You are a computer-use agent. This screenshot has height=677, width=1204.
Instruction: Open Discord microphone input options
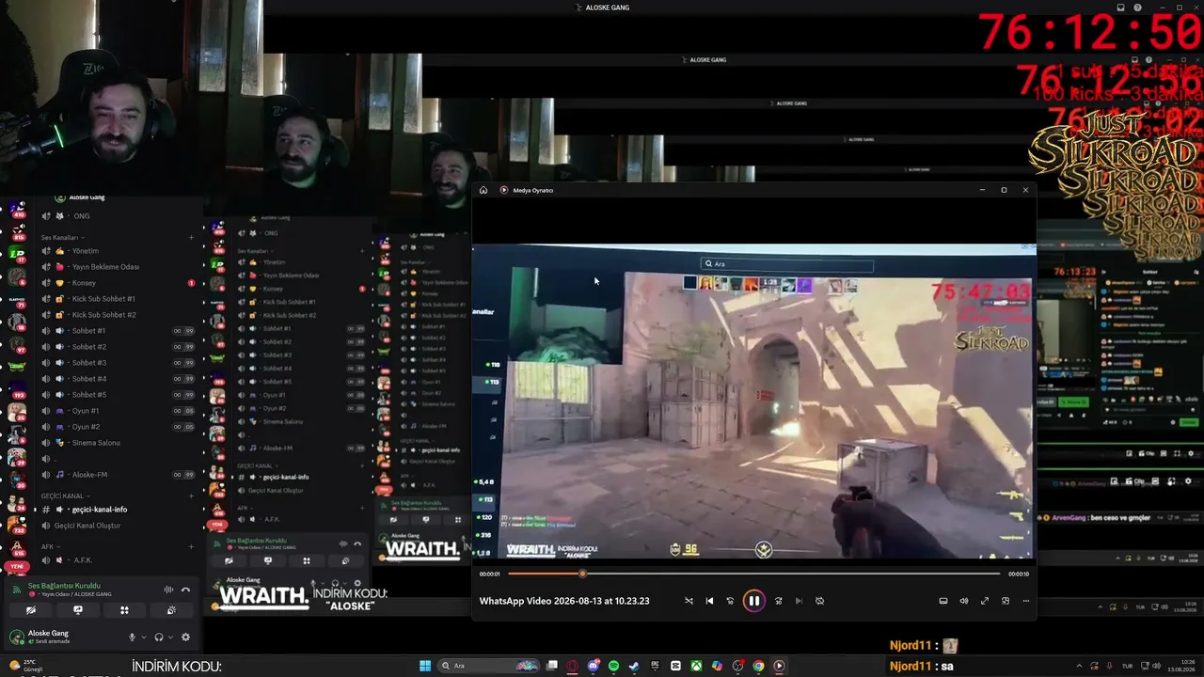click(143, 638)
